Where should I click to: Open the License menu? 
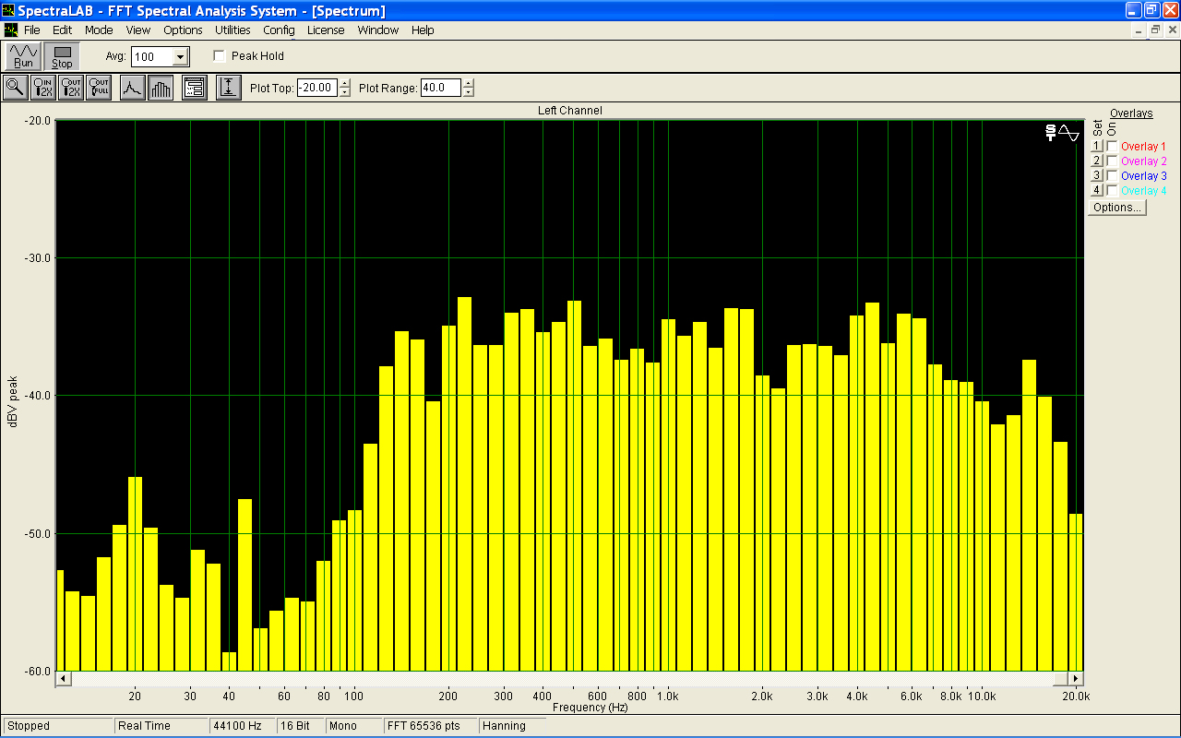(x=326, y=30)
